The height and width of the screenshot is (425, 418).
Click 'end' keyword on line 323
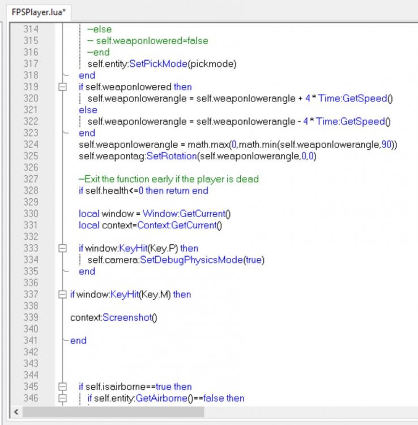click(87, 133)
